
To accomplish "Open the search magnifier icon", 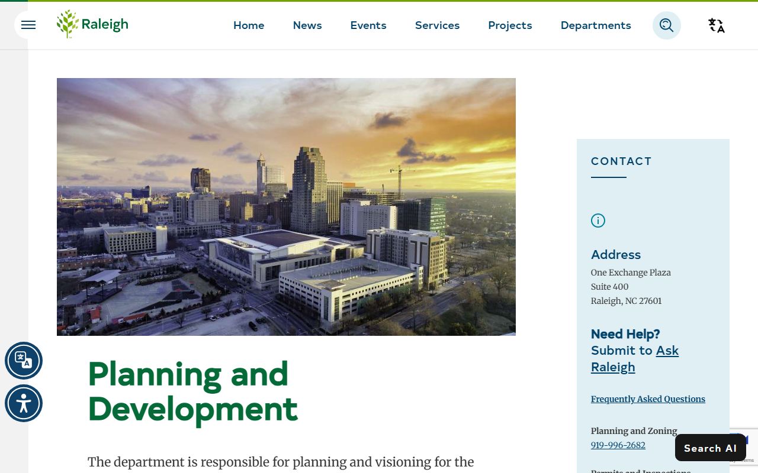I will [x=667, y=25].
